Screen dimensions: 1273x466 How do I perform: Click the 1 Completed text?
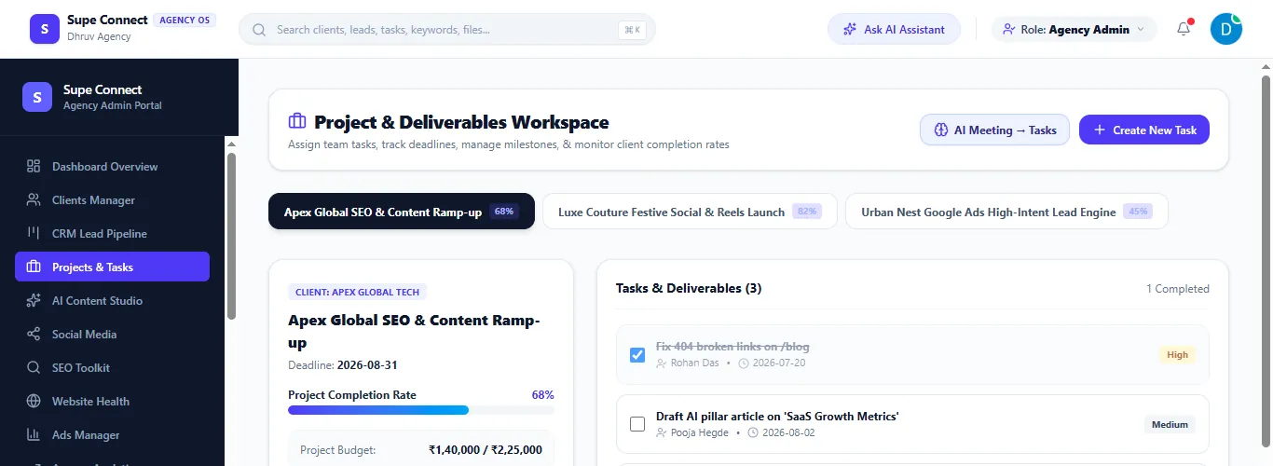(1178, 289)
